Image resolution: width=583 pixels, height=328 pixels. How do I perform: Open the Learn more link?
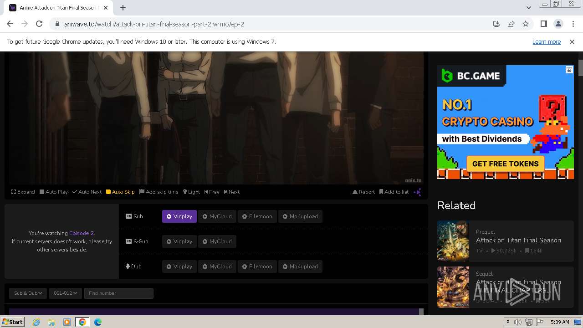(x=547, y=41)
